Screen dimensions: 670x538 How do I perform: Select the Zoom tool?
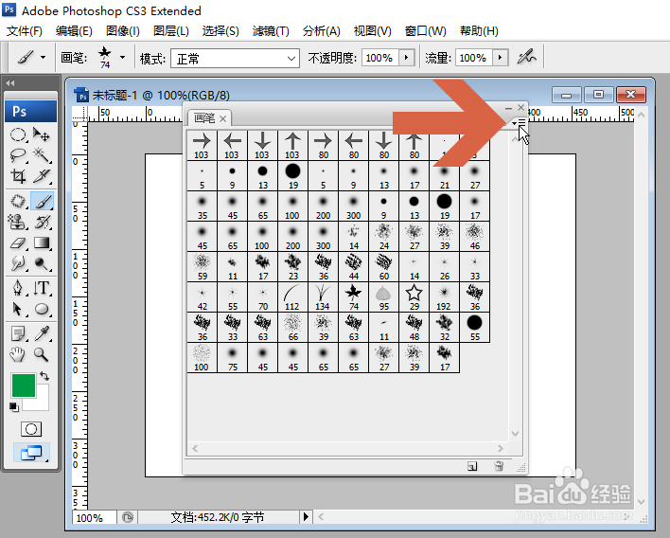42,354
